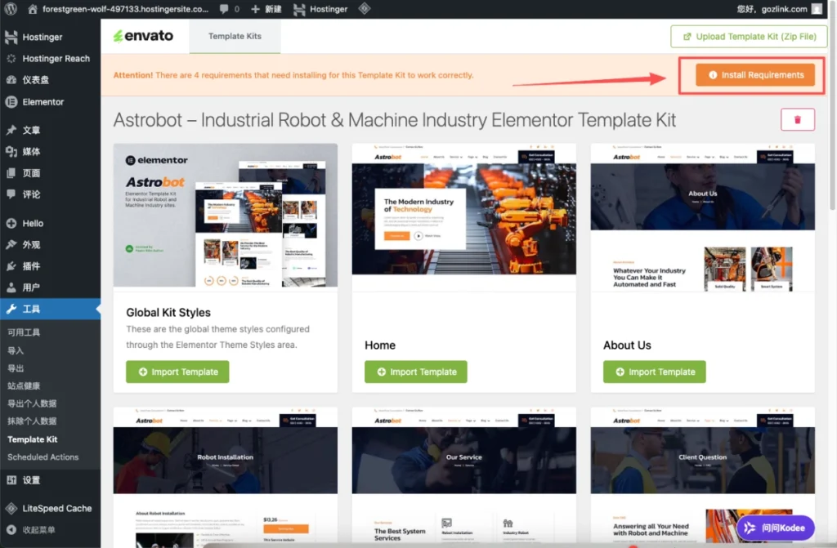Click the envato logo
This screenshot has height=548, width=837.
coord(143,36)
